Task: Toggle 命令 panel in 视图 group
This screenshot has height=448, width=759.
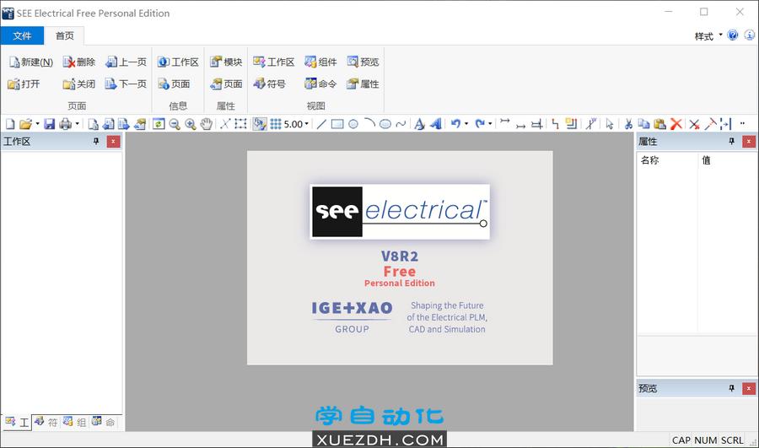Action: point(320,84)
